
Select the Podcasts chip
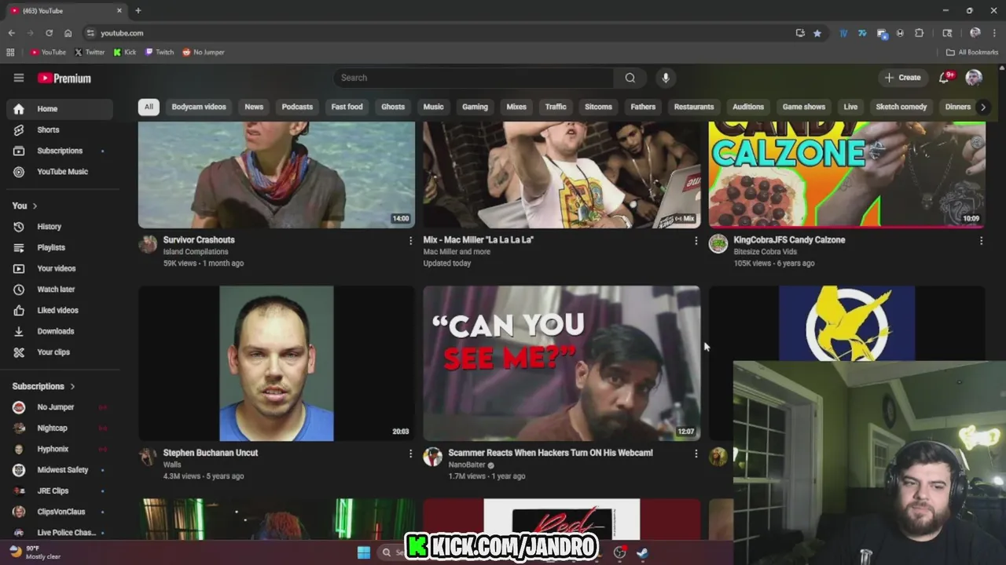[297, 107]
